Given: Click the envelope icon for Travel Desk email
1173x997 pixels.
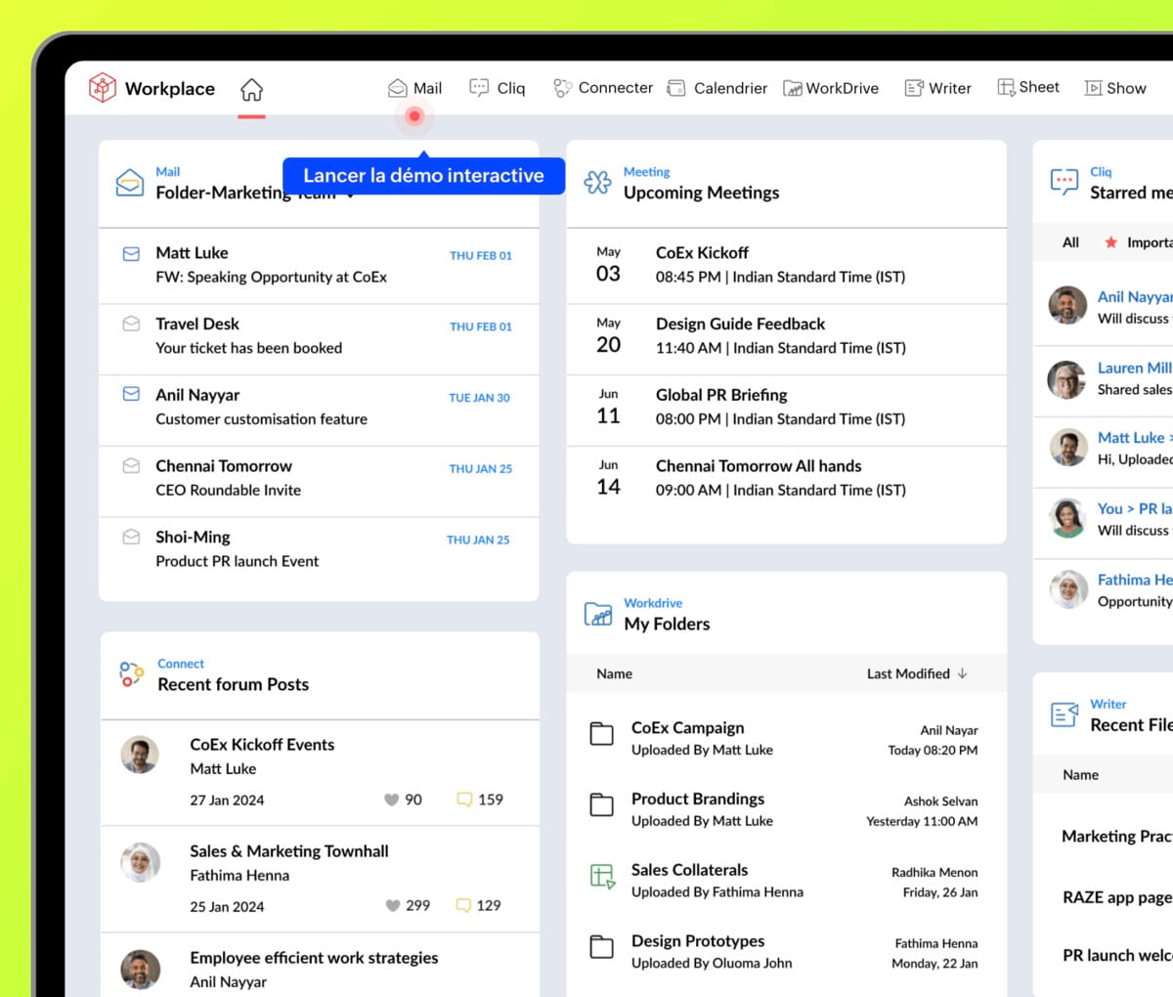Looking at the screenshot, I should tap(131, 324).
